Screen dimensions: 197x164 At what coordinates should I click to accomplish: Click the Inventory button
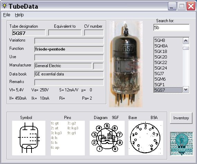coord(181,118)
